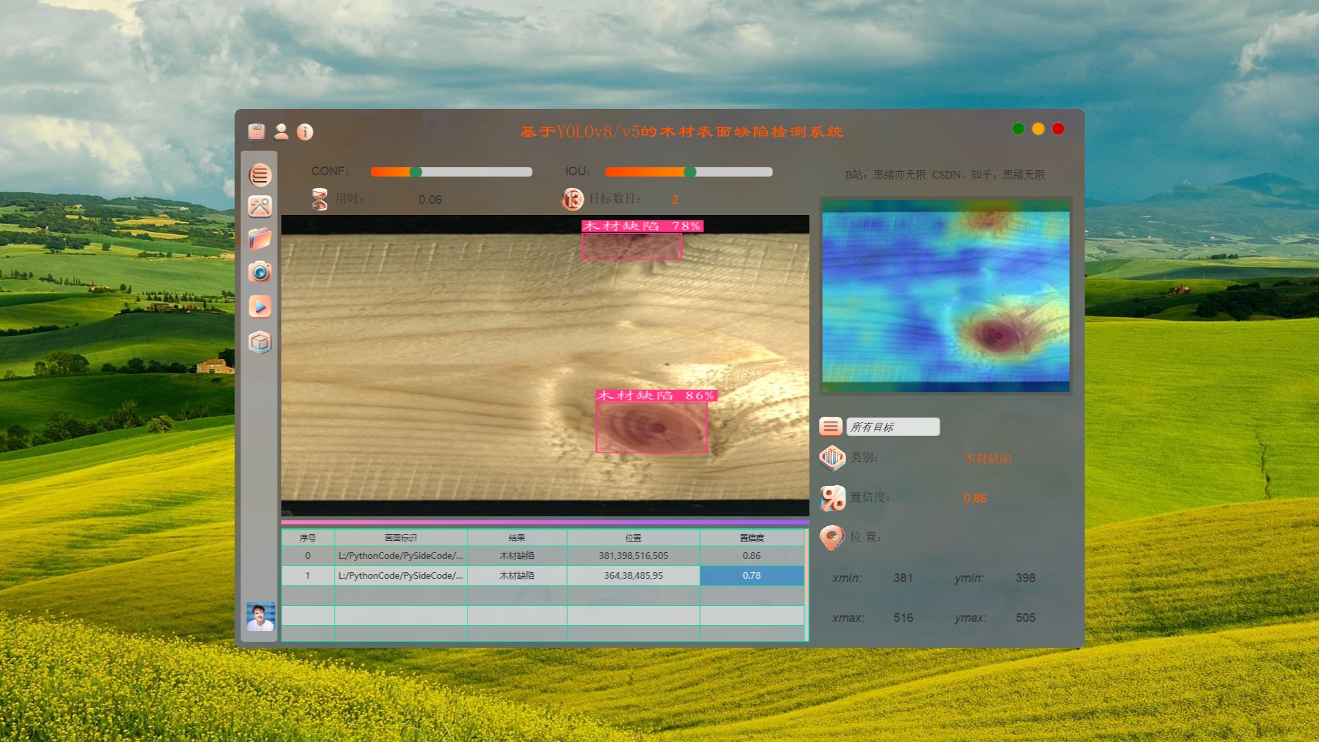
Task: Click the ymax value 505
Action: [x=1025, y=618]
